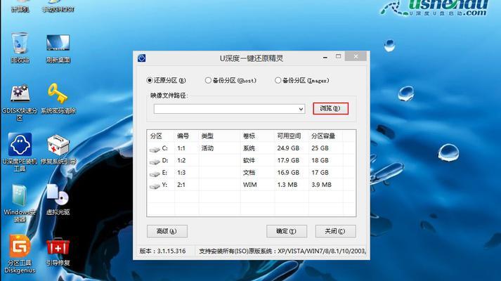Viewport: 501px width, 281px height.
Task: Click the 17 GB capacity cell
Action: (x=320, y=172)
